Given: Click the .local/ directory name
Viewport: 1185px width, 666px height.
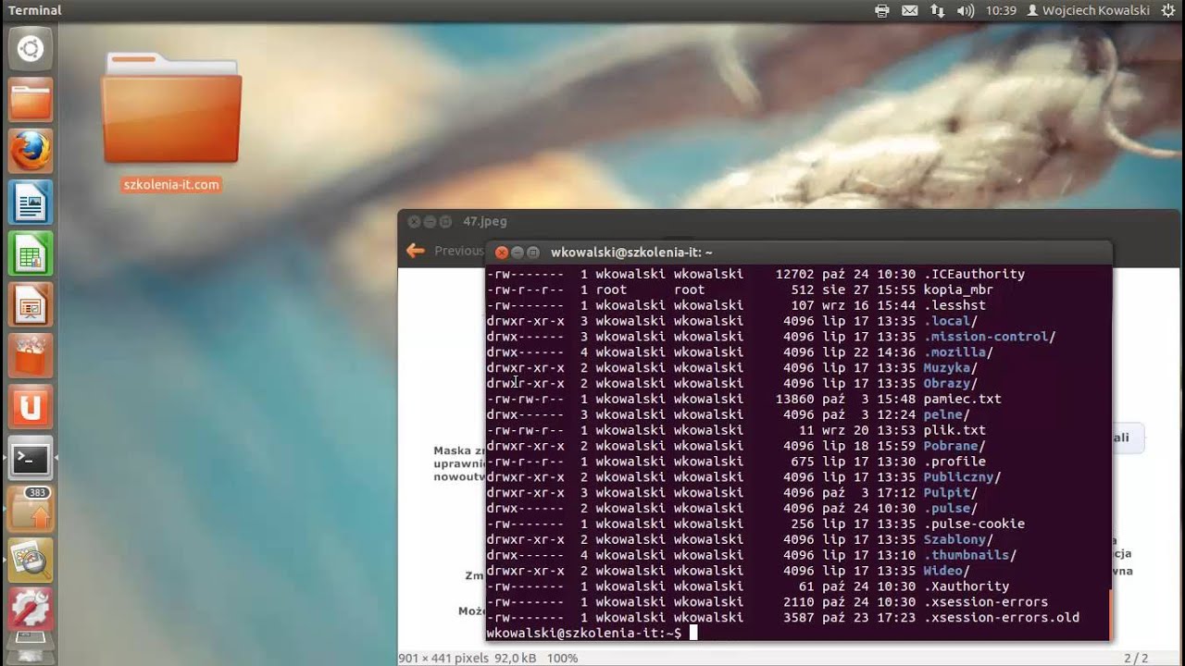Looking at the screenshot, I should (x=951, y=321).
